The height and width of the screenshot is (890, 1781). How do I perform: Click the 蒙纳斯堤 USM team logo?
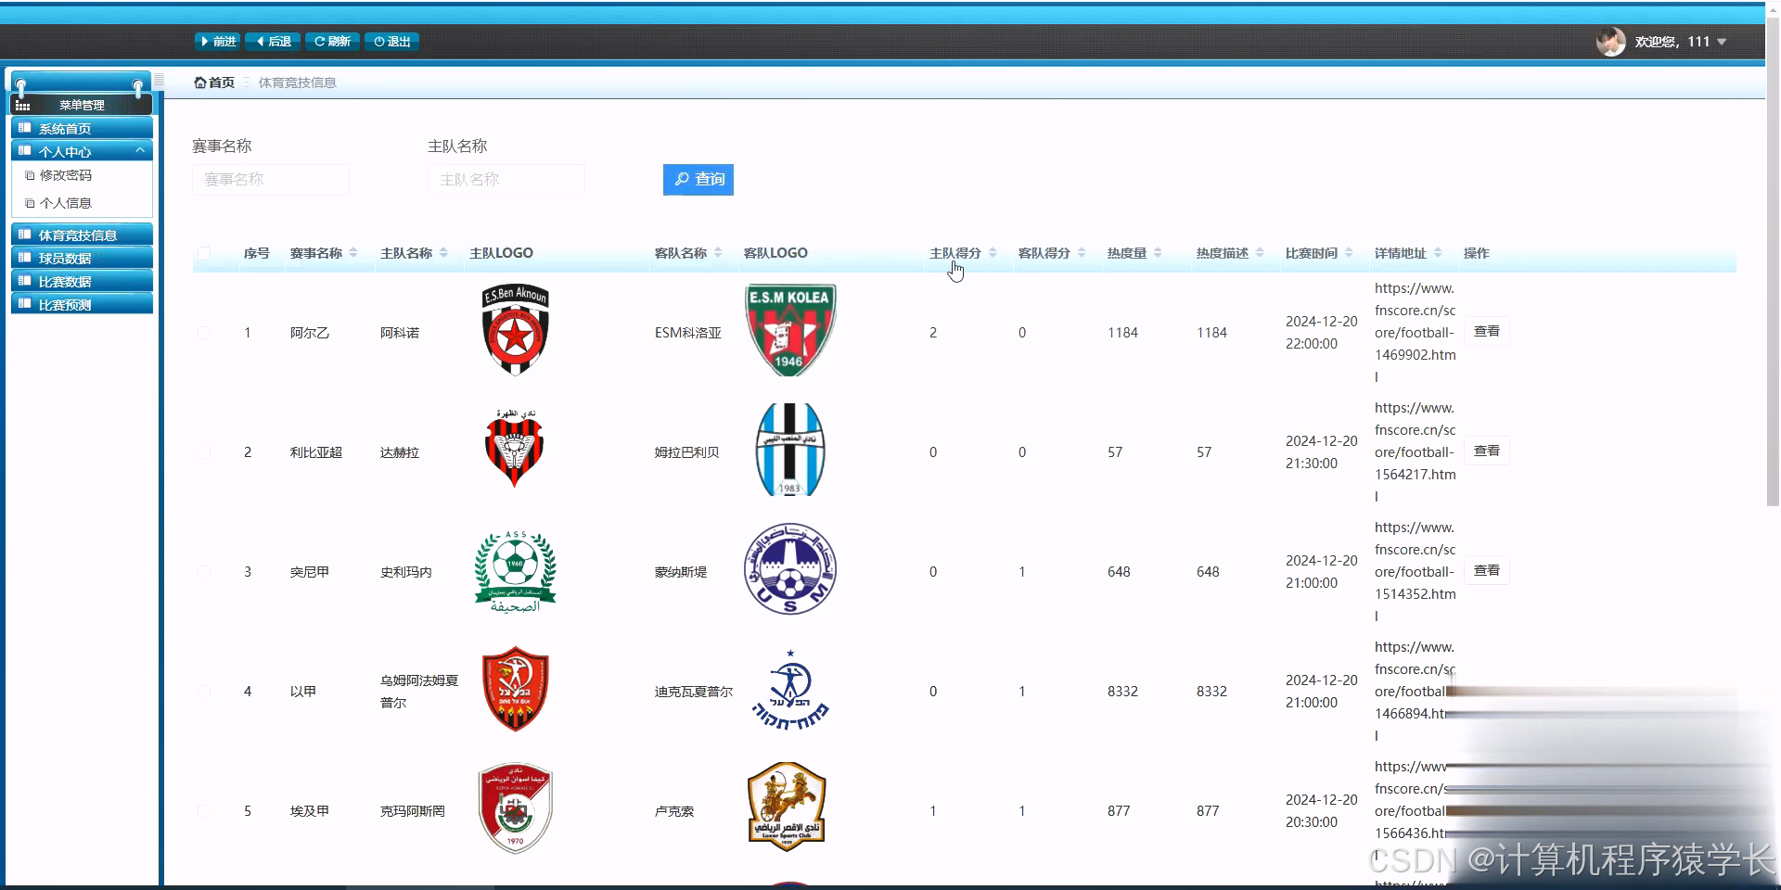click(x=790, y=569)
